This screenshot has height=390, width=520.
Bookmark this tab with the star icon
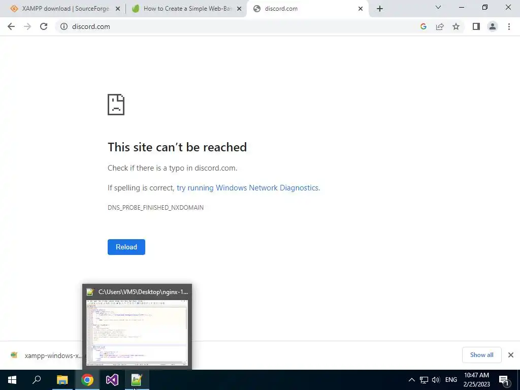click(456, 26)
